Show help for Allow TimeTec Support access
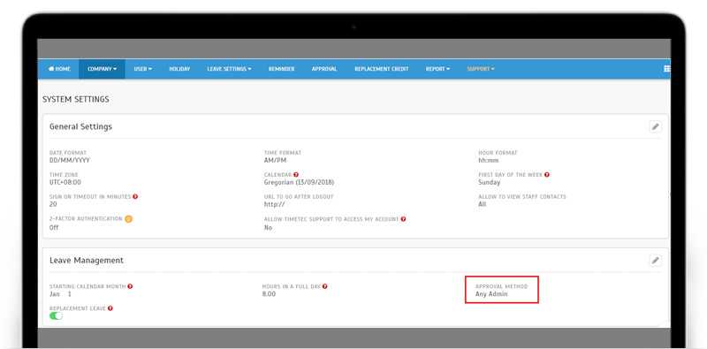 [x=403, y=219]
